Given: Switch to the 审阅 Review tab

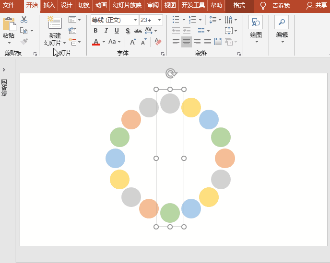Looking at the screenshot, I should click(x=153, y=5).
